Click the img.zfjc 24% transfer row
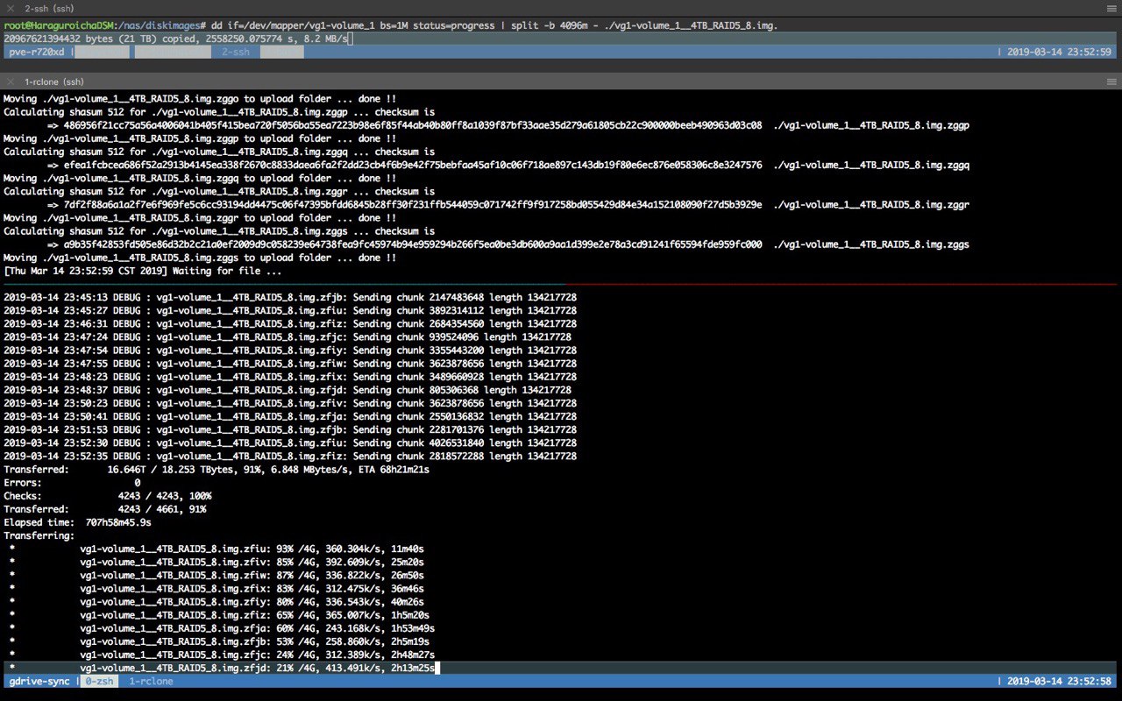The image size is (1122, 701). 222,655
